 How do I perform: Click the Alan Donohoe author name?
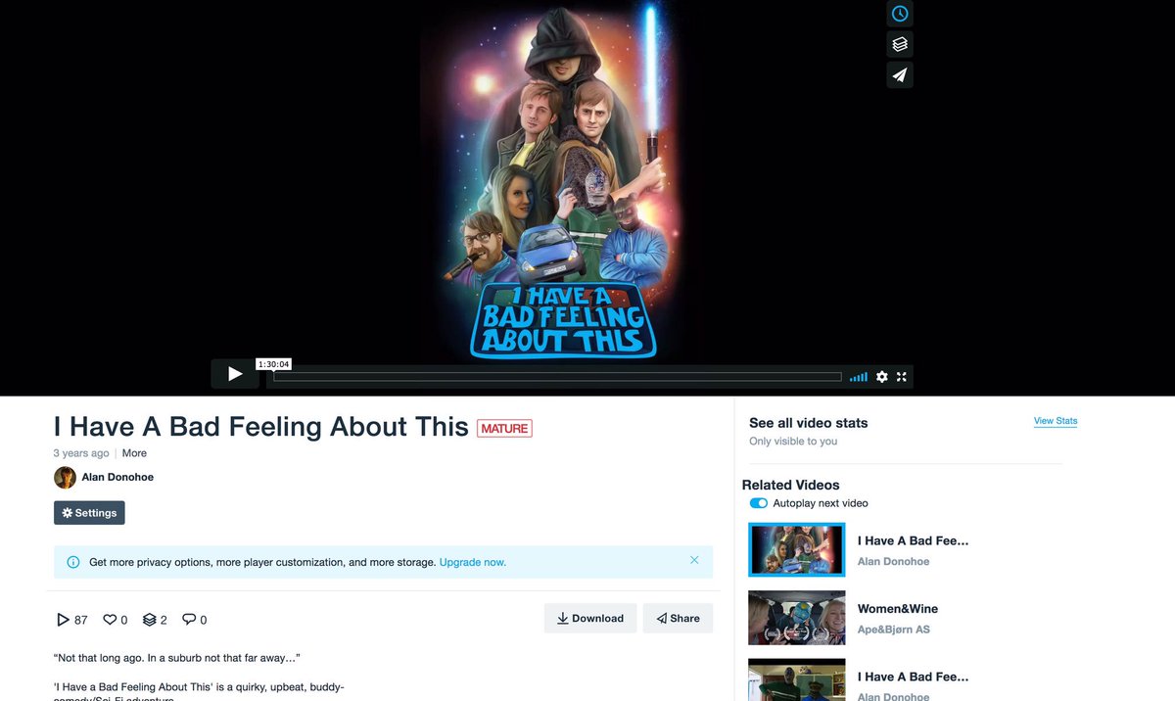[x=117, y=478]
